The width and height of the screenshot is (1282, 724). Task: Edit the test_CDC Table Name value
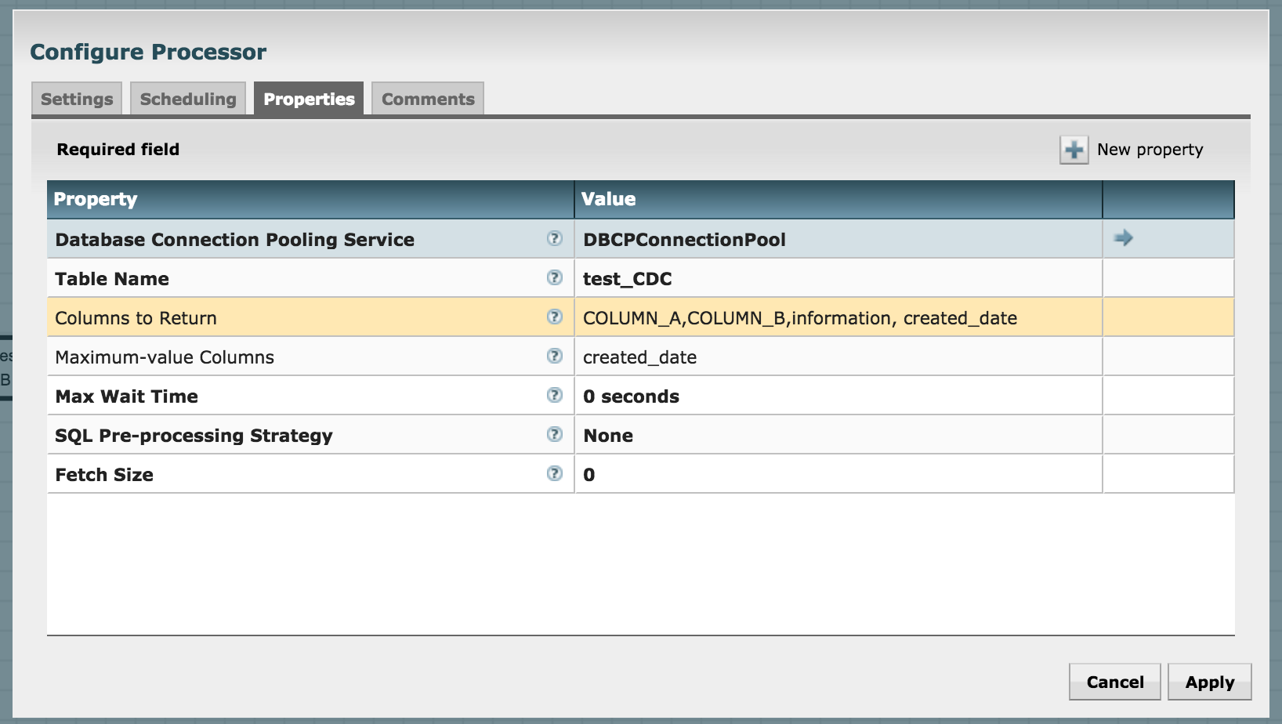tap(784, 278)
